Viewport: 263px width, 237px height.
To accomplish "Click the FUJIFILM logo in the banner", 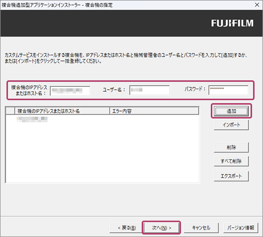I will click(x=232, y=23).
